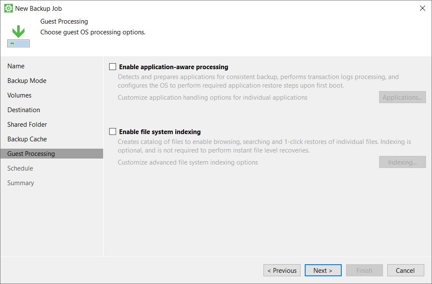The width and height of the screenshot is (432, 284).
Task: Close the New Backup Job dialog
Action: (422, 8)
